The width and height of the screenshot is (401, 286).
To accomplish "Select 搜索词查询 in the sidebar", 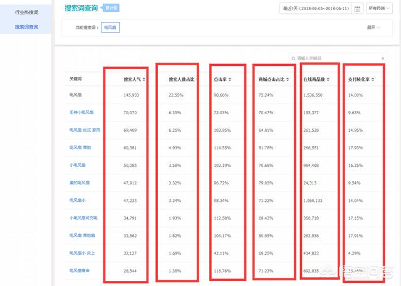I will (26, 27).
